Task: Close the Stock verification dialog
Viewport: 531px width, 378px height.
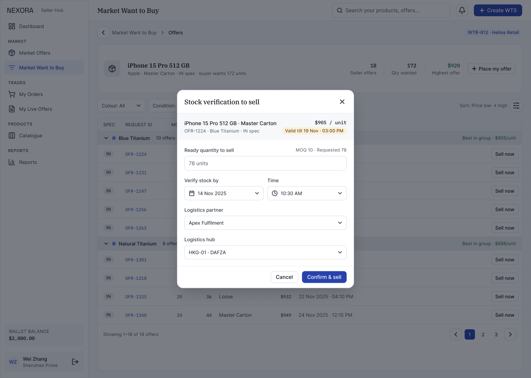Action: pos(342,102)
